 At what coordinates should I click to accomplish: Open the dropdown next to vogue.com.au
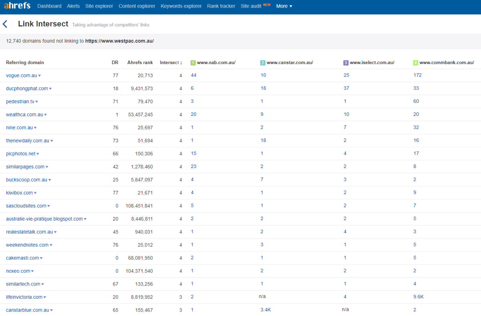(40, 75)
